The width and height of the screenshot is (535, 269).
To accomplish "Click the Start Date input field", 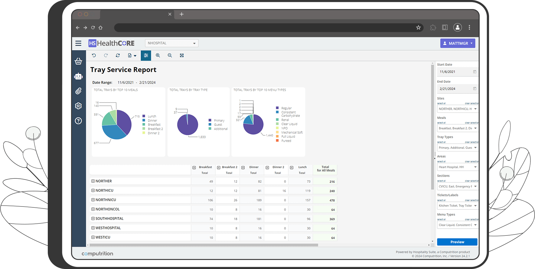I will click(455, 72).
